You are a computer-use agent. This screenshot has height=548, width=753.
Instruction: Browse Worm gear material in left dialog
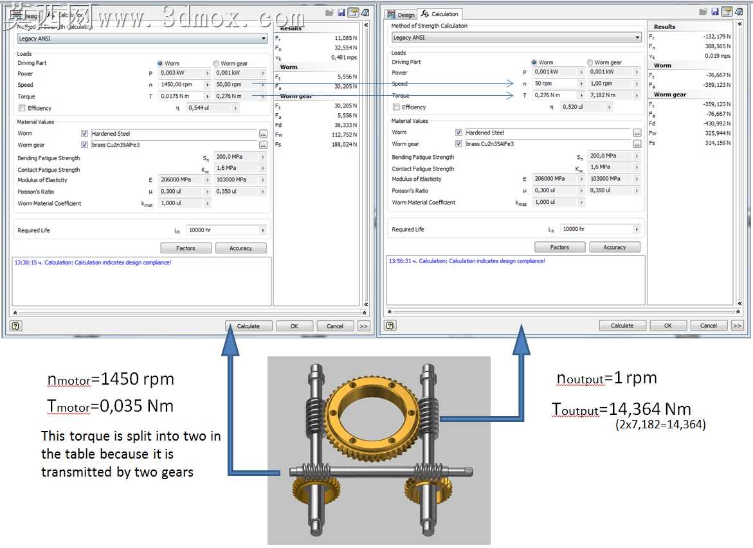263,145
